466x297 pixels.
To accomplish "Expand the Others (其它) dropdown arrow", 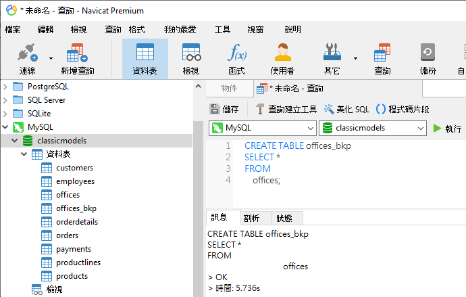I will pyautogui.click(x=355, y=58).
